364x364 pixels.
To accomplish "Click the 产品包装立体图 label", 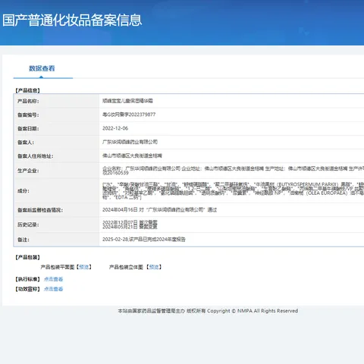I will (x=126, y=267).
